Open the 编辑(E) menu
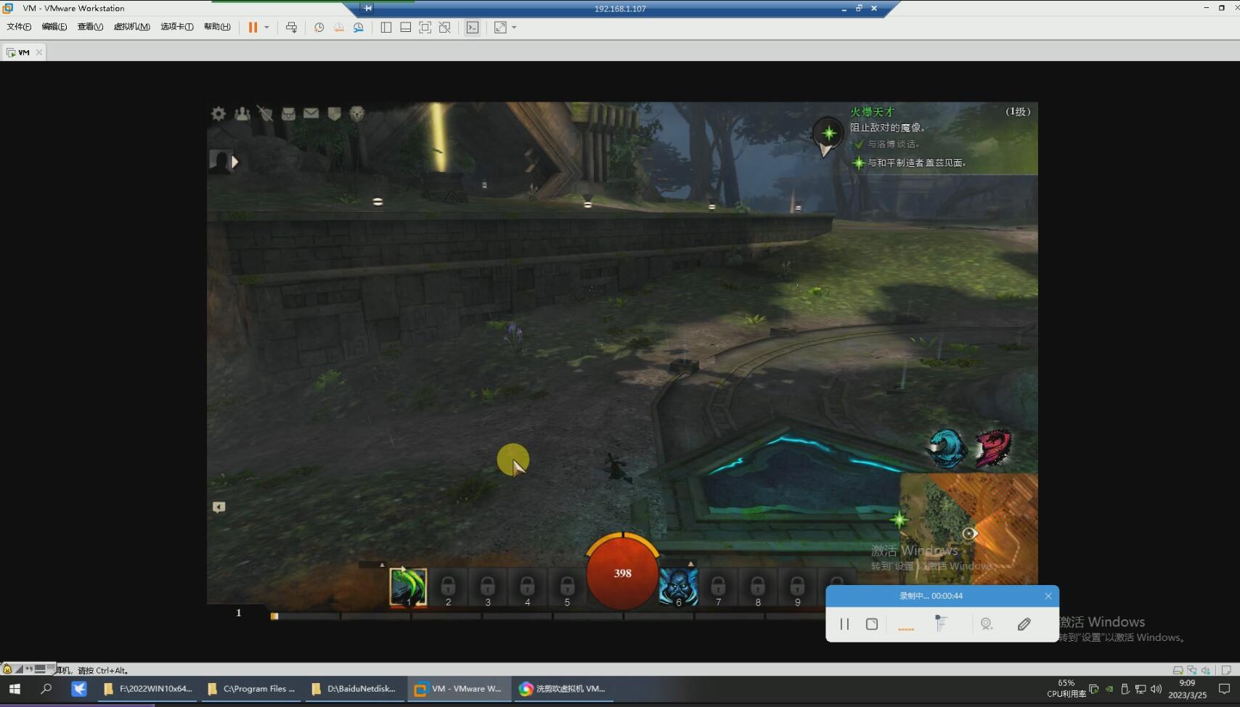 [54, 27]
